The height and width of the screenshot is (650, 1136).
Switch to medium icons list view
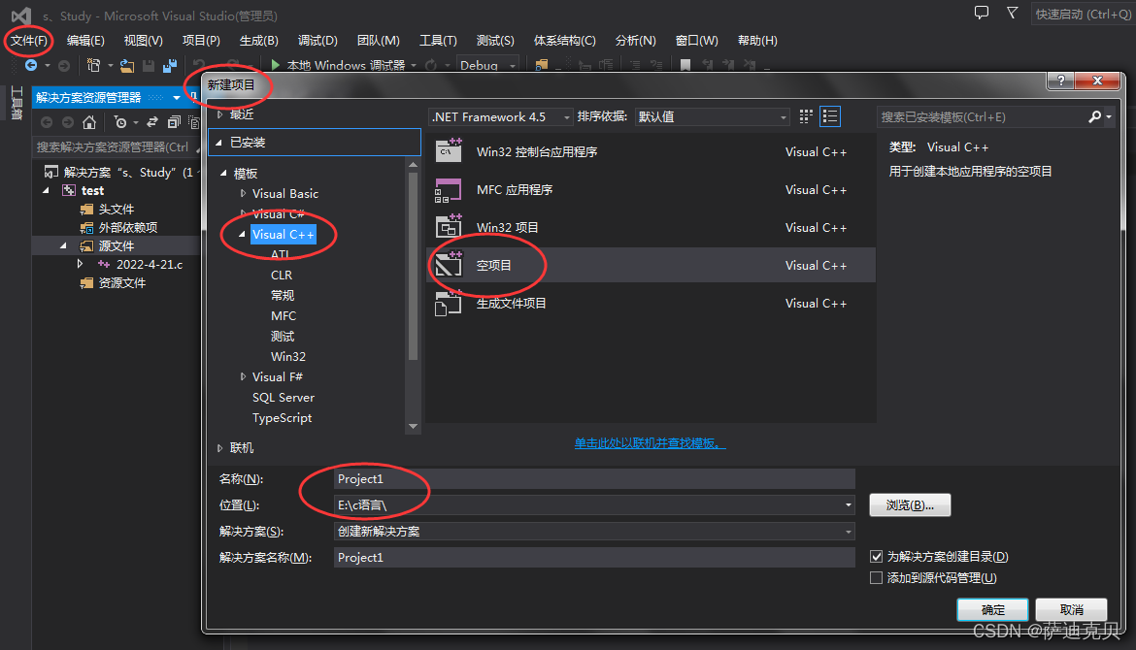830,116
